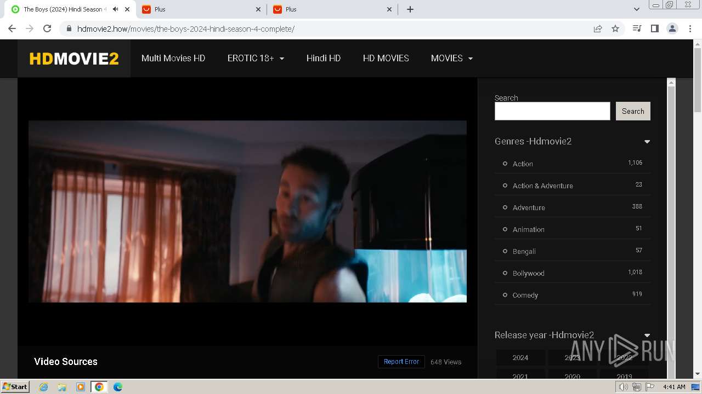This screenshot has width=702, height=394.
Task: Open the browser side panel
Action: click(654, 28)
